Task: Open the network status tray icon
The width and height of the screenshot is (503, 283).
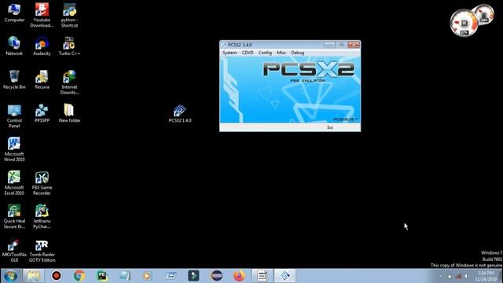Action: pyautogui.click(x=458, y=276)
